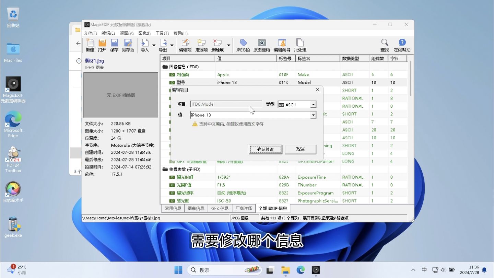This screenshot has height=278, width=494.
Task: Select the 光圈F值 FNumber row
Action: (x=284, y=185)
